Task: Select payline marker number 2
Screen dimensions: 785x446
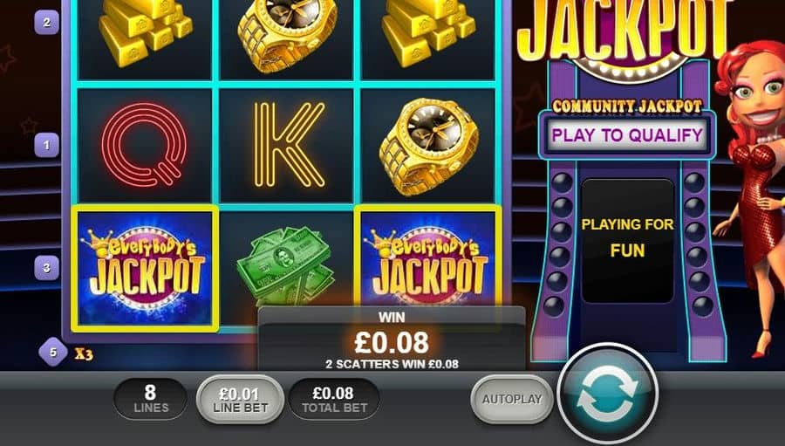Action: [46, 23]
